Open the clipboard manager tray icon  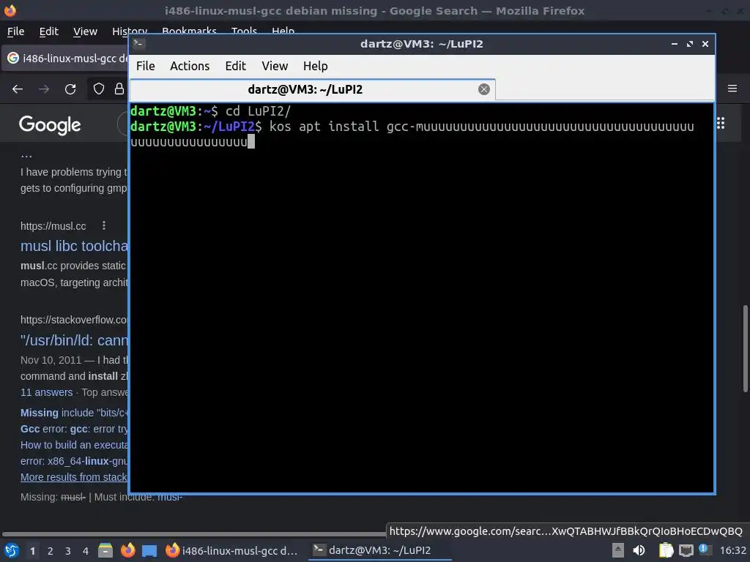(x=666, y=550)
